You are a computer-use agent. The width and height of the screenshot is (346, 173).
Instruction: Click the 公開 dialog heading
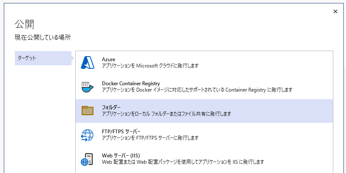click(25, 24)
